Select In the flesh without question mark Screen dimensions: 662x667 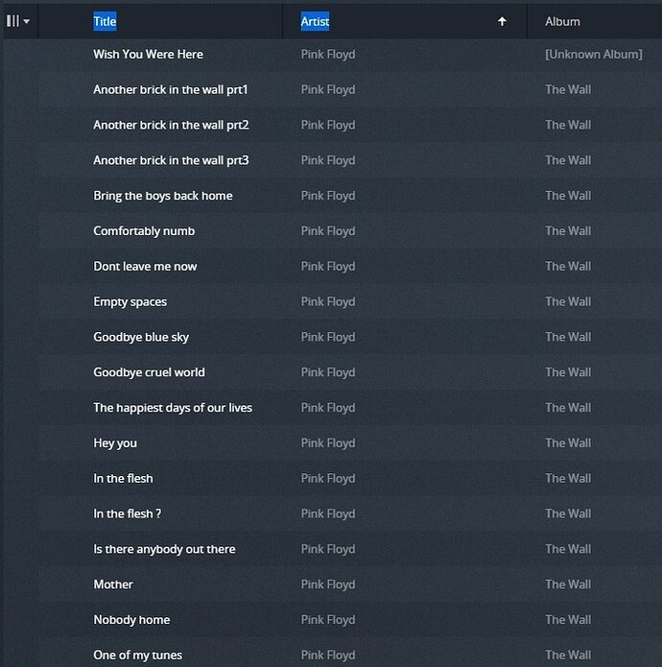pos(123,478)
